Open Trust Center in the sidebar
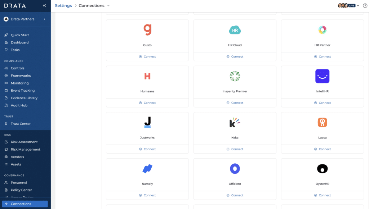 pyautogui.click(x=21, y=124)
